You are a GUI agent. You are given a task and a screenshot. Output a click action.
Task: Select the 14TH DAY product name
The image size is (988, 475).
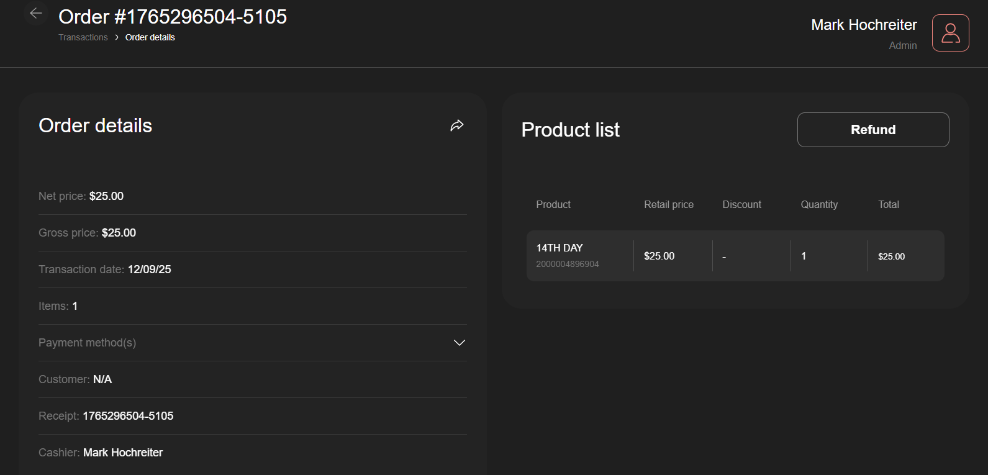(560, 248)
